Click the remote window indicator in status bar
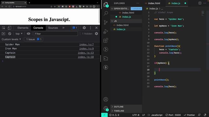209x117 pixels. pyautogui.click(x=104, y=115)
